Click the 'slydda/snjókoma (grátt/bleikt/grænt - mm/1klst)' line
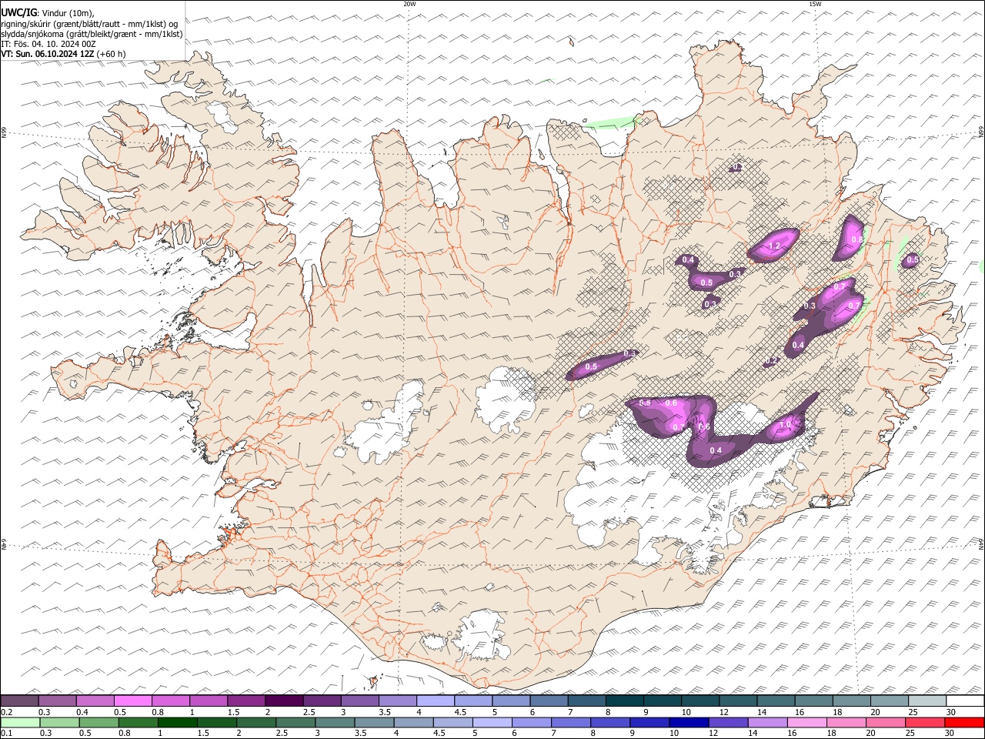 (92, 34)
